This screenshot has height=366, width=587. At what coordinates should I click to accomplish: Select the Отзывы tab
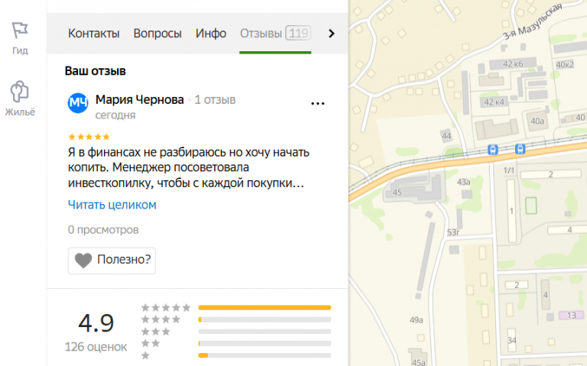(275, 34)
